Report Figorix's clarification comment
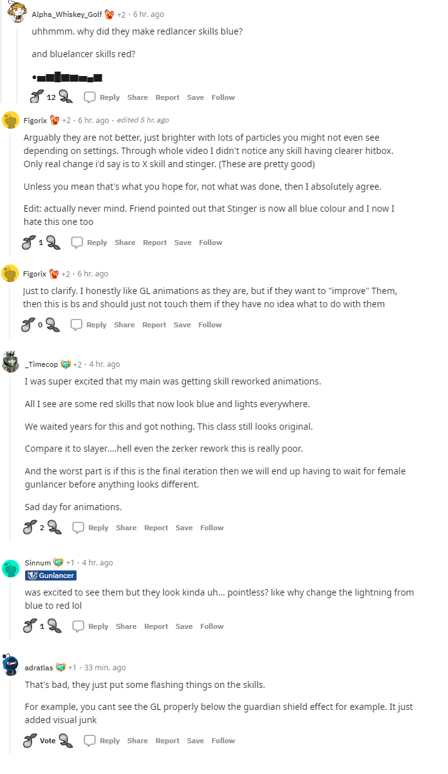Image resolution: width=448 pixels, height=774 pixels. (154, 325)
